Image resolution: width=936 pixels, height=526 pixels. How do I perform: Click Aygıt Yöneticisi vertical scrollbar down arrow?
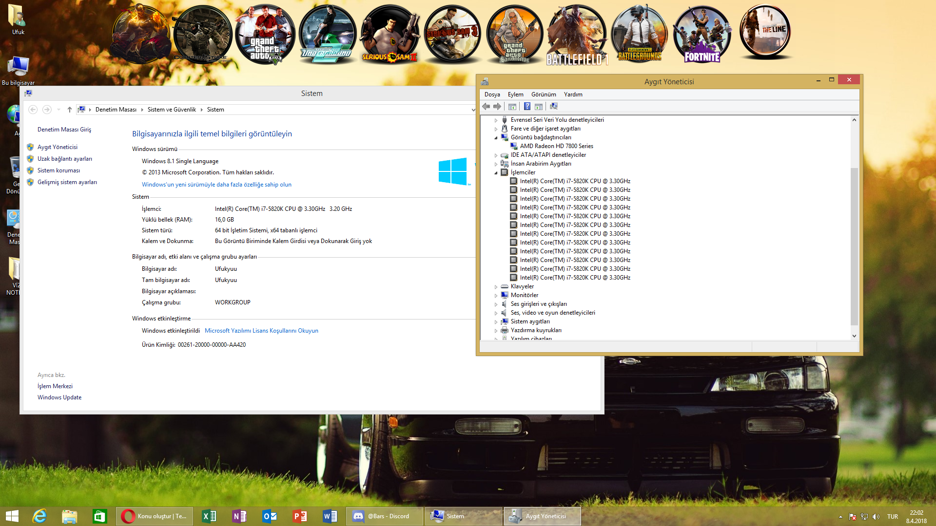(854, 336)
